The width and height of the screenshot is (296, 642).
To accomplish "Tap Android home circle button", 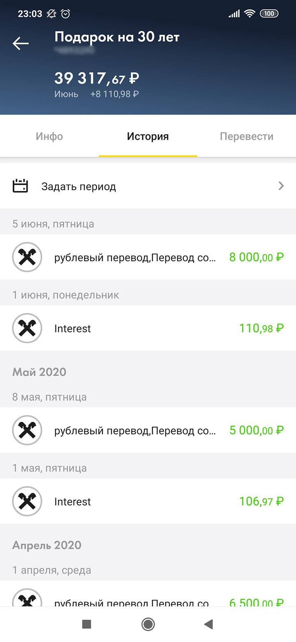I will click(x=148, y=624).
